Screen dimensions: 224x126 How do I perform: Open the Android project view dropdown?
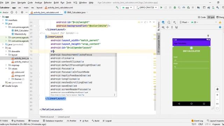[4, 13]
